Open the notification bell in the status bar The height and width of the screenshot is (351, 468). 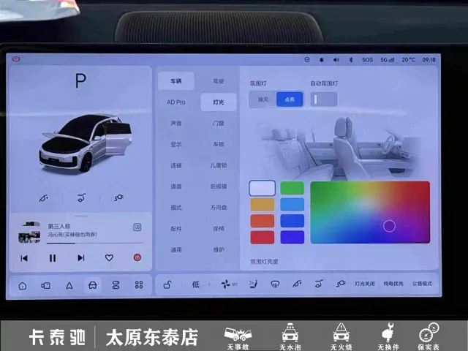point(322,60)
